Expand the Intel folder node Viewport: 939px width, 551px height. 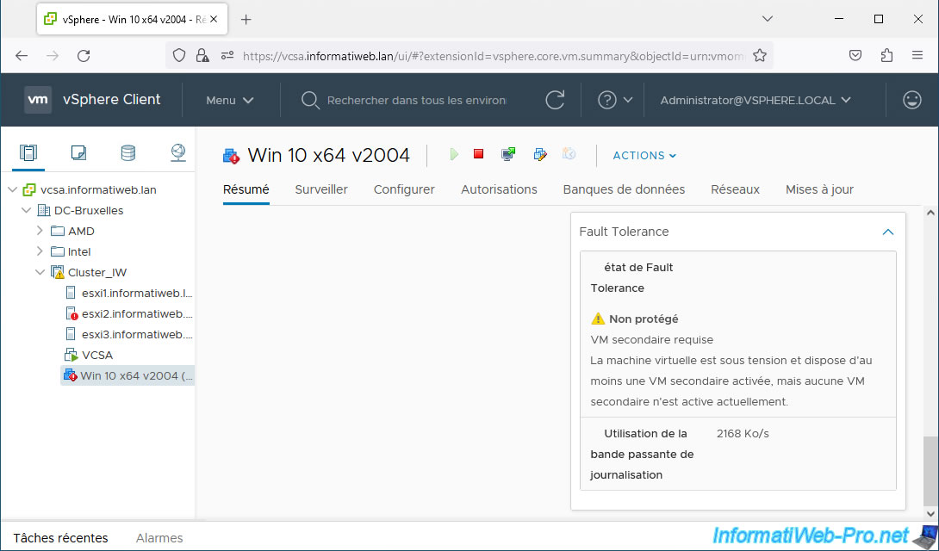click(x=40, y=251)
